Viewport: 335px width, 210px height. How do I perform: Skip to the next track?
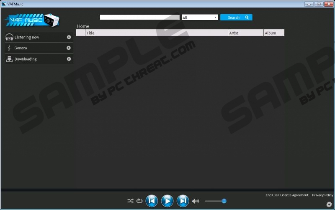tap(183, 201)
